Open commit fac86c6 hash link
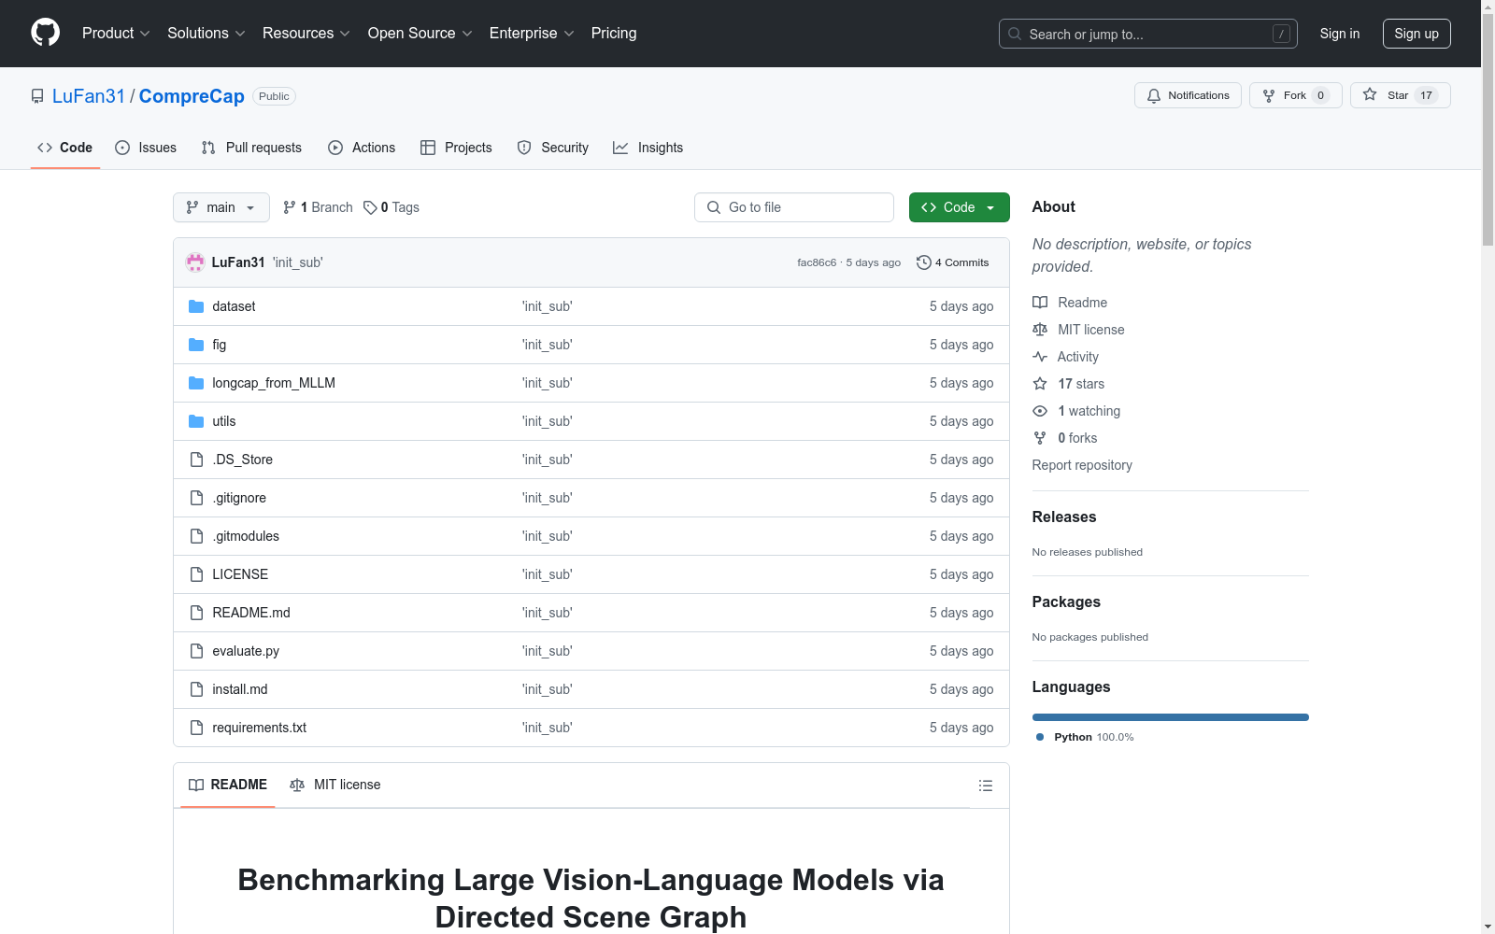Image resolution: width=1495 pixels, height=934 pixels. [x=817, y=262]
